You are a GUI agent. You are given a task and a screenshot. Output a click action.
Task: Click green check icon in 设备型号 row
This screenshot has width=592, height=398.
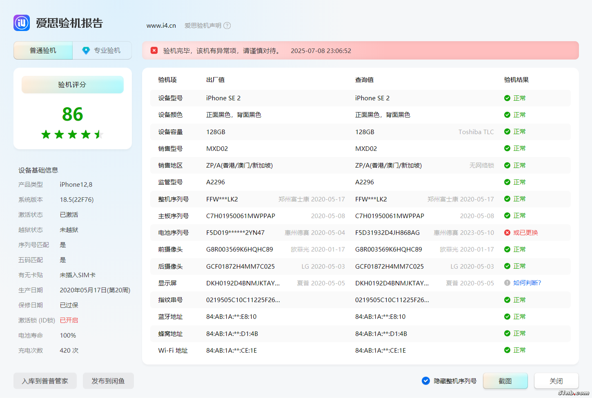[x=507, y=98]
